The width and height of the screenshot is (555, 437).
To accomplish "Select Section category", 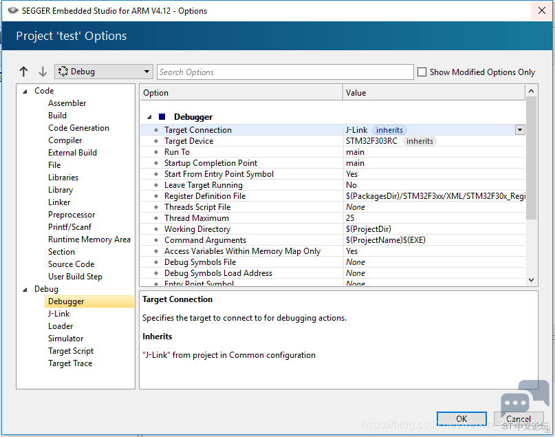I will tap(62, 252).
